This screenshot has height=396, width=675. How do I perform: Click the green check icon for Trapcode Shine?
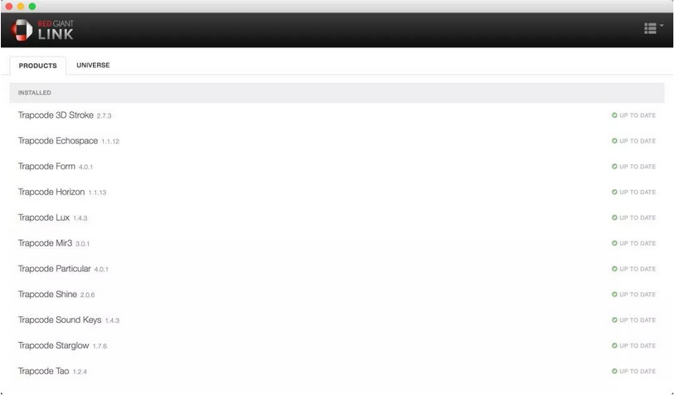coord(614,295)
